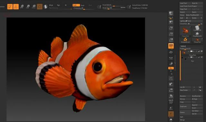The width and height of the screenshot is (206, 122).
Task: Click the Line Fill PolyF icon
Action: 171,102
